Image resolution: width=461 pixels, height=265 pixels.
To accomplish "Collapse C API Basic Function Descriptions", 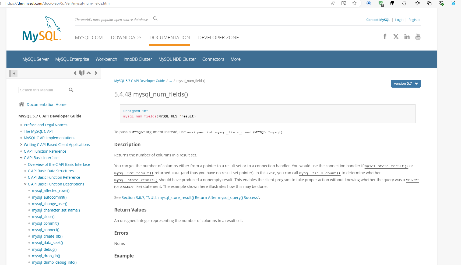I will (25, 184).
